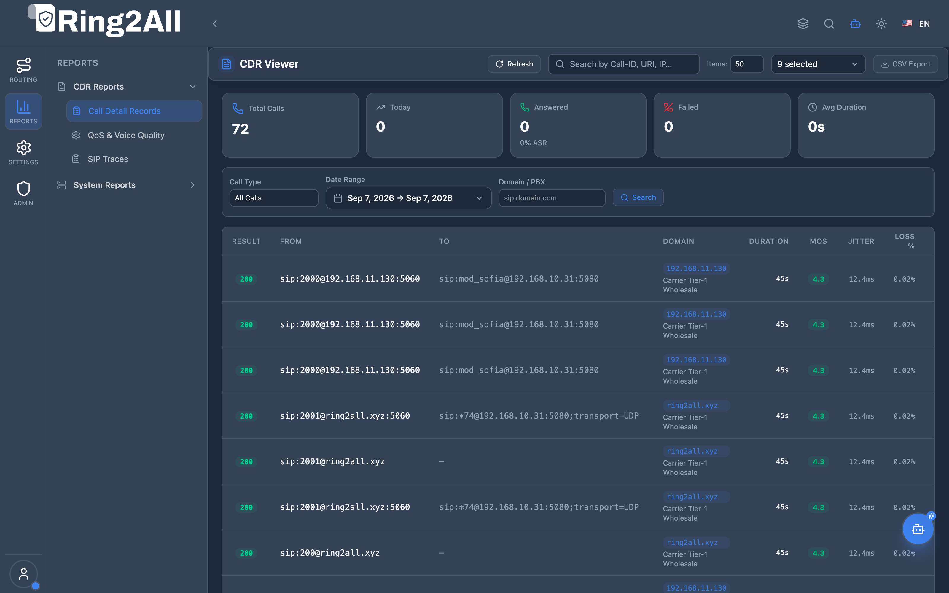Open the All Calls call type dropdown
The width and height of the screenshot is (949, 593).
pyautogui.click(x=274, y=198)
